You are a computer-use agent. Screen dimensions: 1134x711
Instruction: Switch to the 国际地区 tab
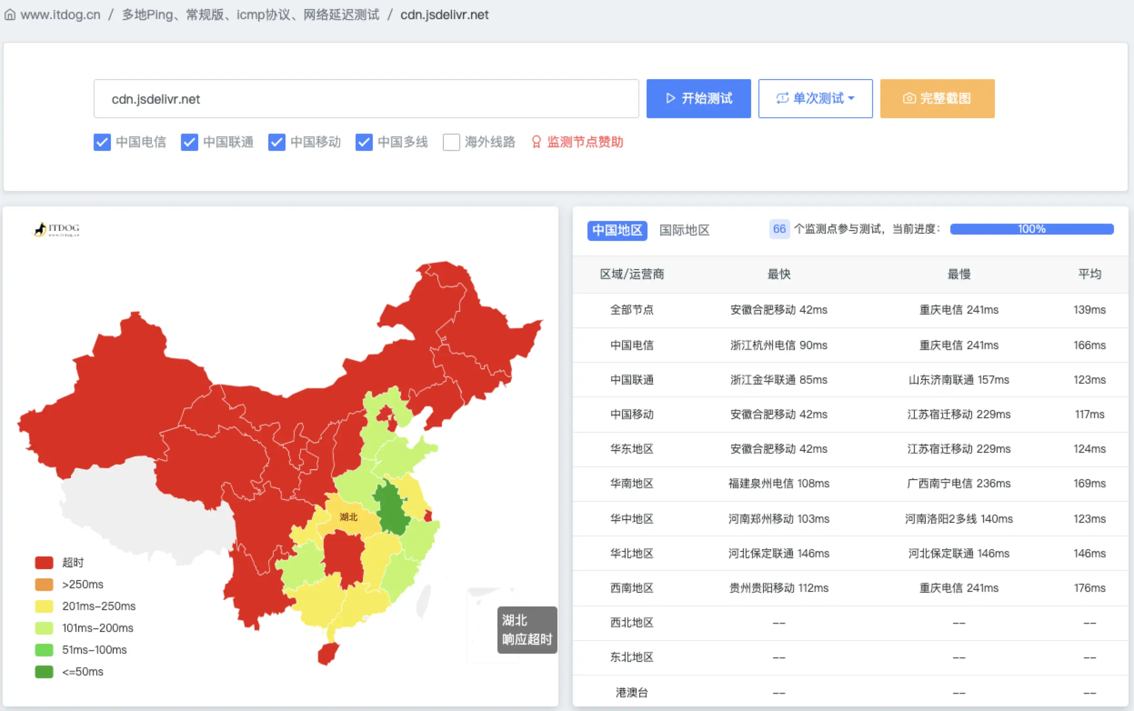click(x=684, y=230)
